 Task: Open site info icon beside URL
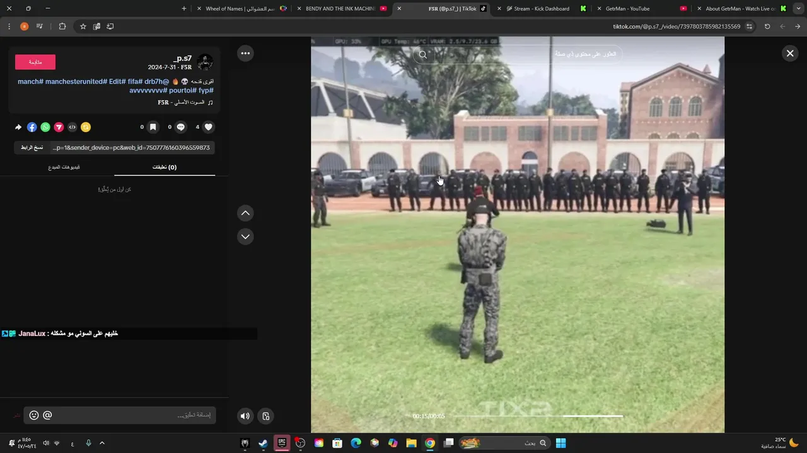click(x=749, y=26)
